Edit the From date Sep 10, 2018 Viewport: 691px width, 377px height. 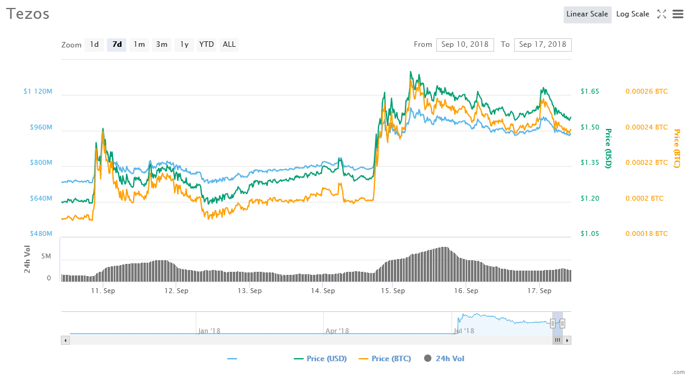[x=465, y=44]
